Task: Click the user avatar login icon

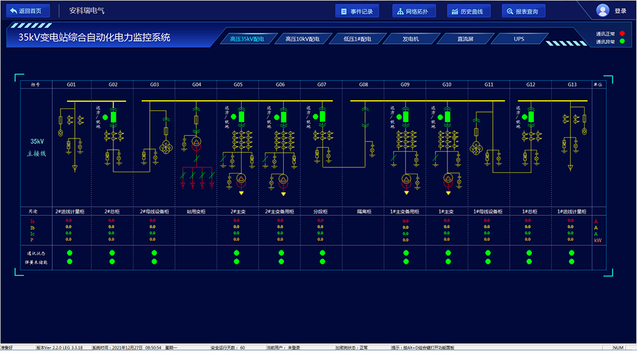Action: point(602,11)
